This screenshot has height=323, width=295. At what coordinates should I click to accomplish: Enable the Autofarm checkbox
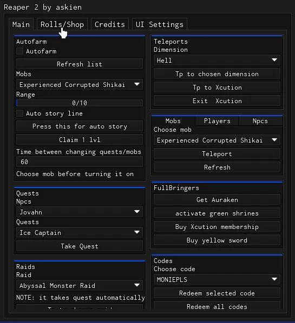(20, 51)
